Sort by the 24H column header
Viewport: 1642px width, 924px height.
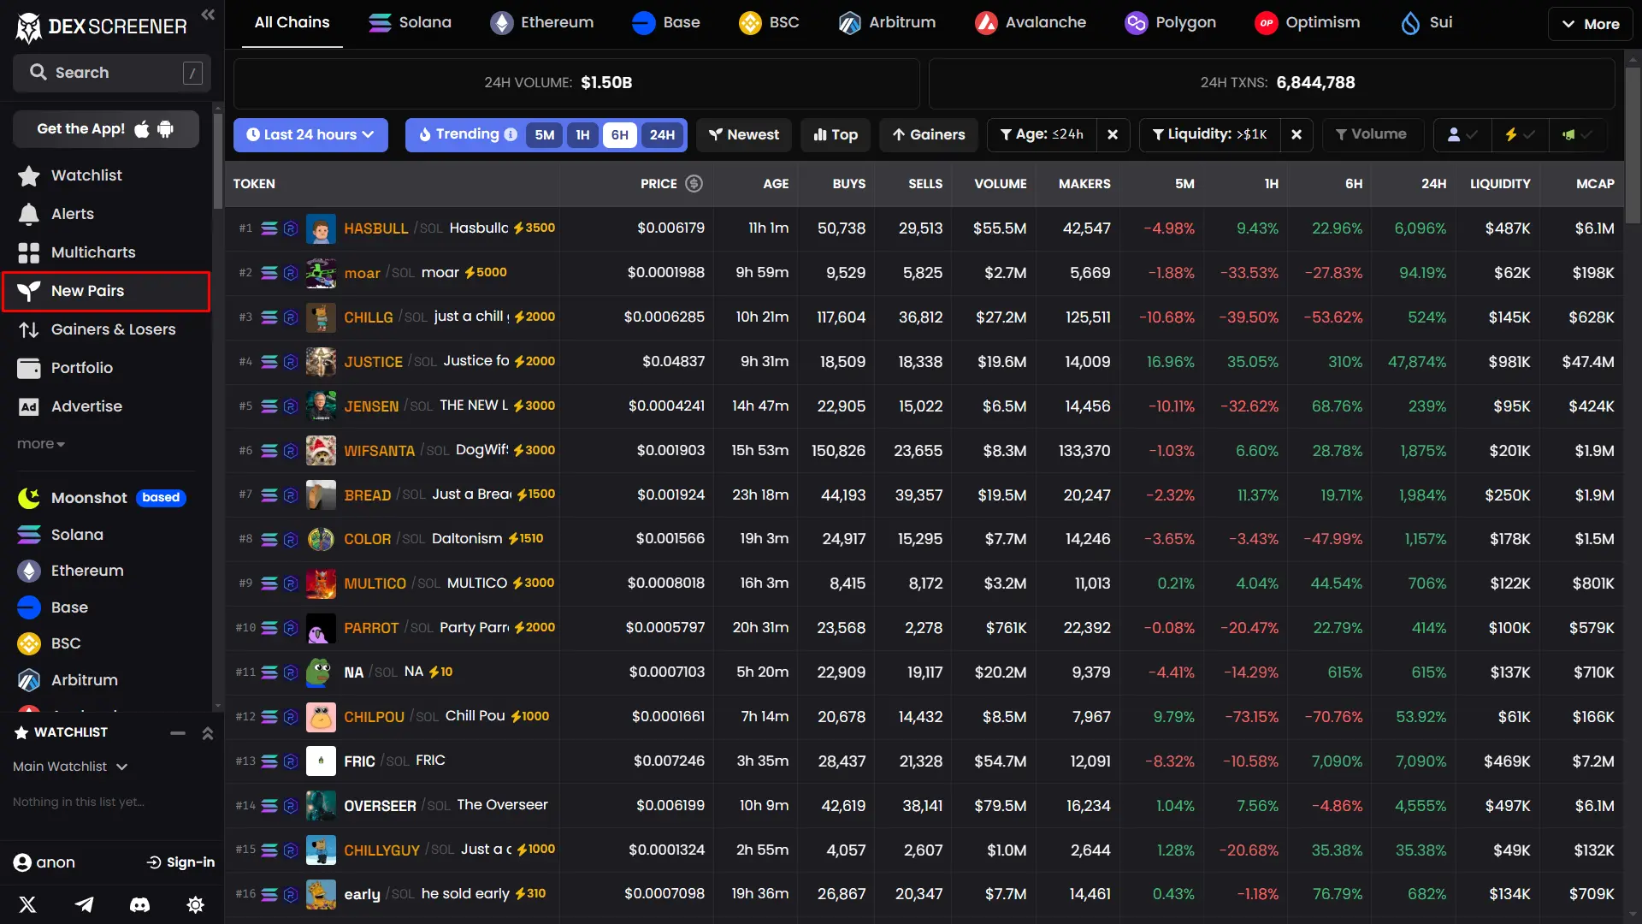point(1433,184)
